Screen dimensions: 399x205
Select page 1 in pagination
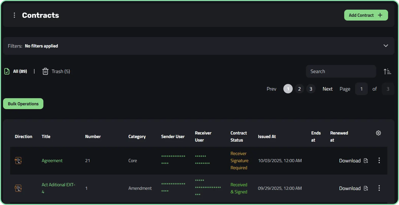coord(288,89)
